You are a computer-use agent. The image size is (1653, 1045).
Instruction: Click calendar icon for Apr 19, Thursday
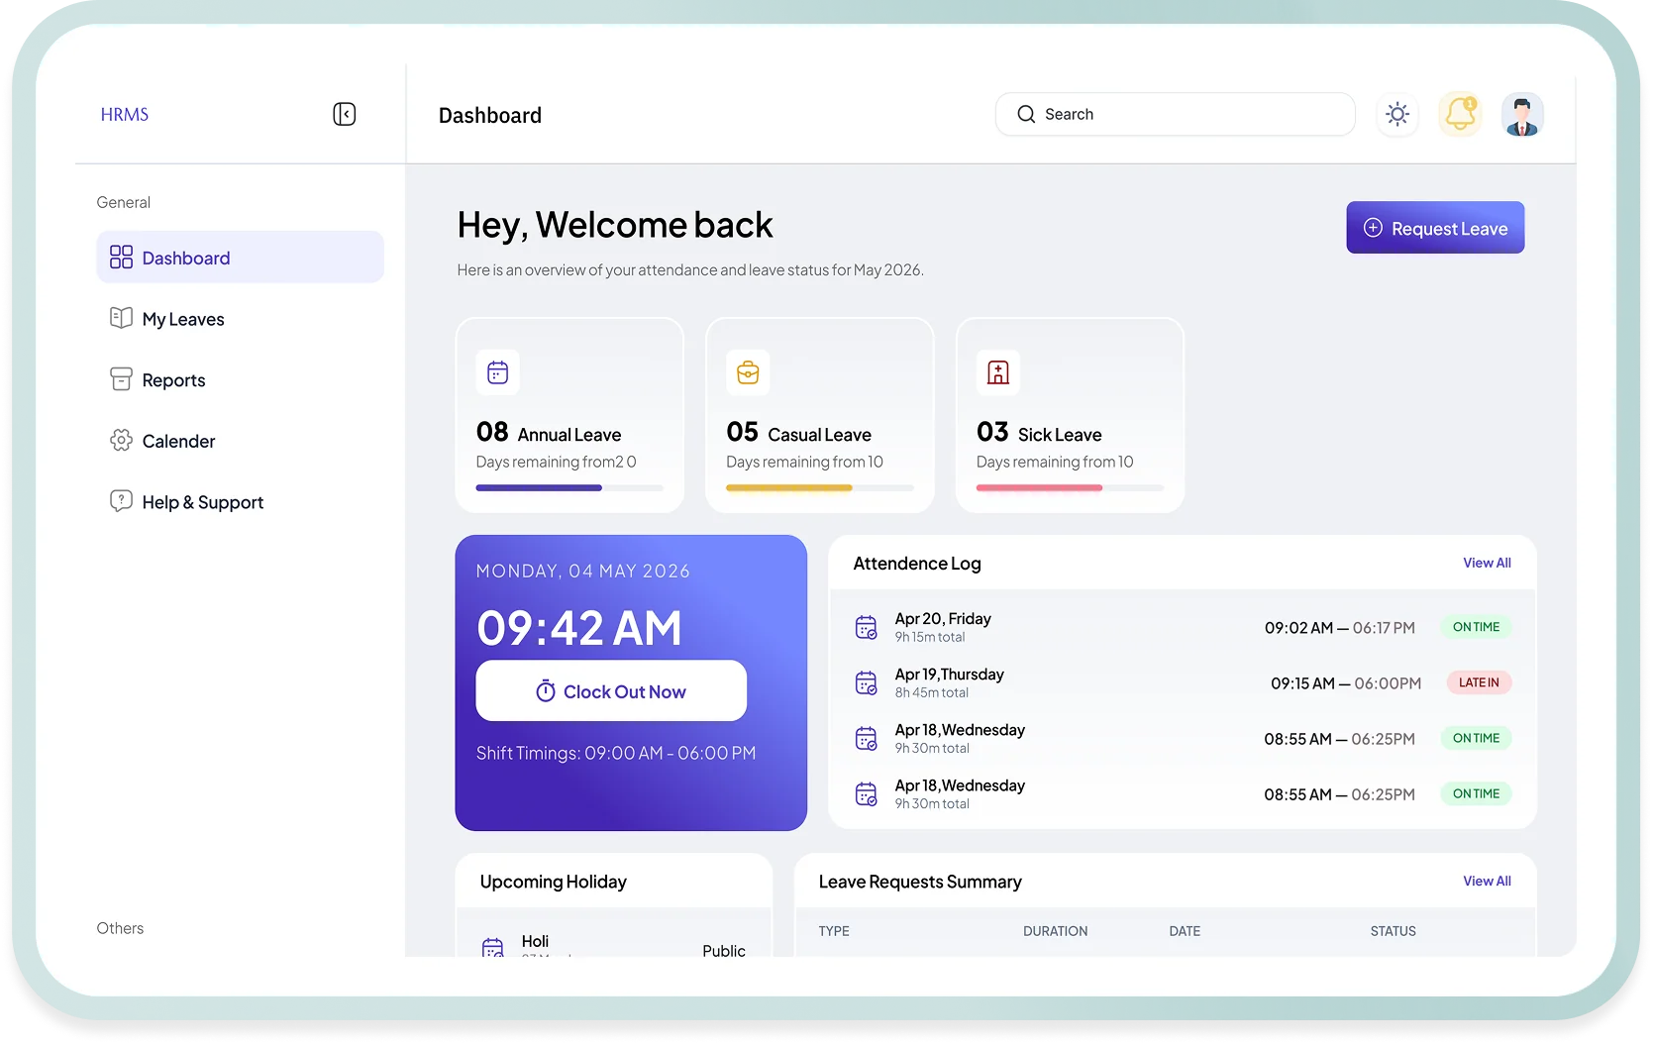(866, 682)
